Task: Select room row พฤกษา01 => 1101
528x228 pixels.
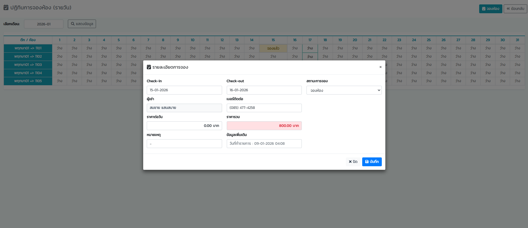Action: (x=28, y=48)
